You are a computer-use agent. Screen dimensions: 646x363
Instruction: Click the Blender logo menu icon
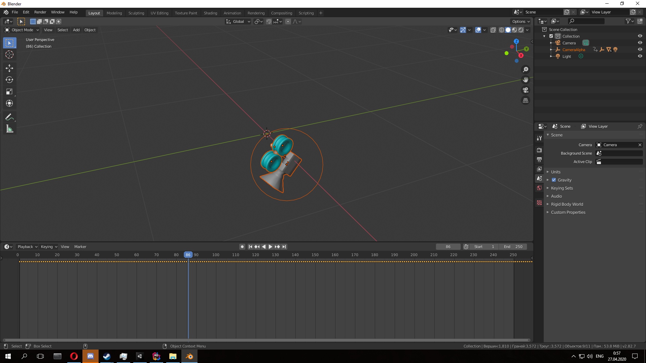[6, 12]
